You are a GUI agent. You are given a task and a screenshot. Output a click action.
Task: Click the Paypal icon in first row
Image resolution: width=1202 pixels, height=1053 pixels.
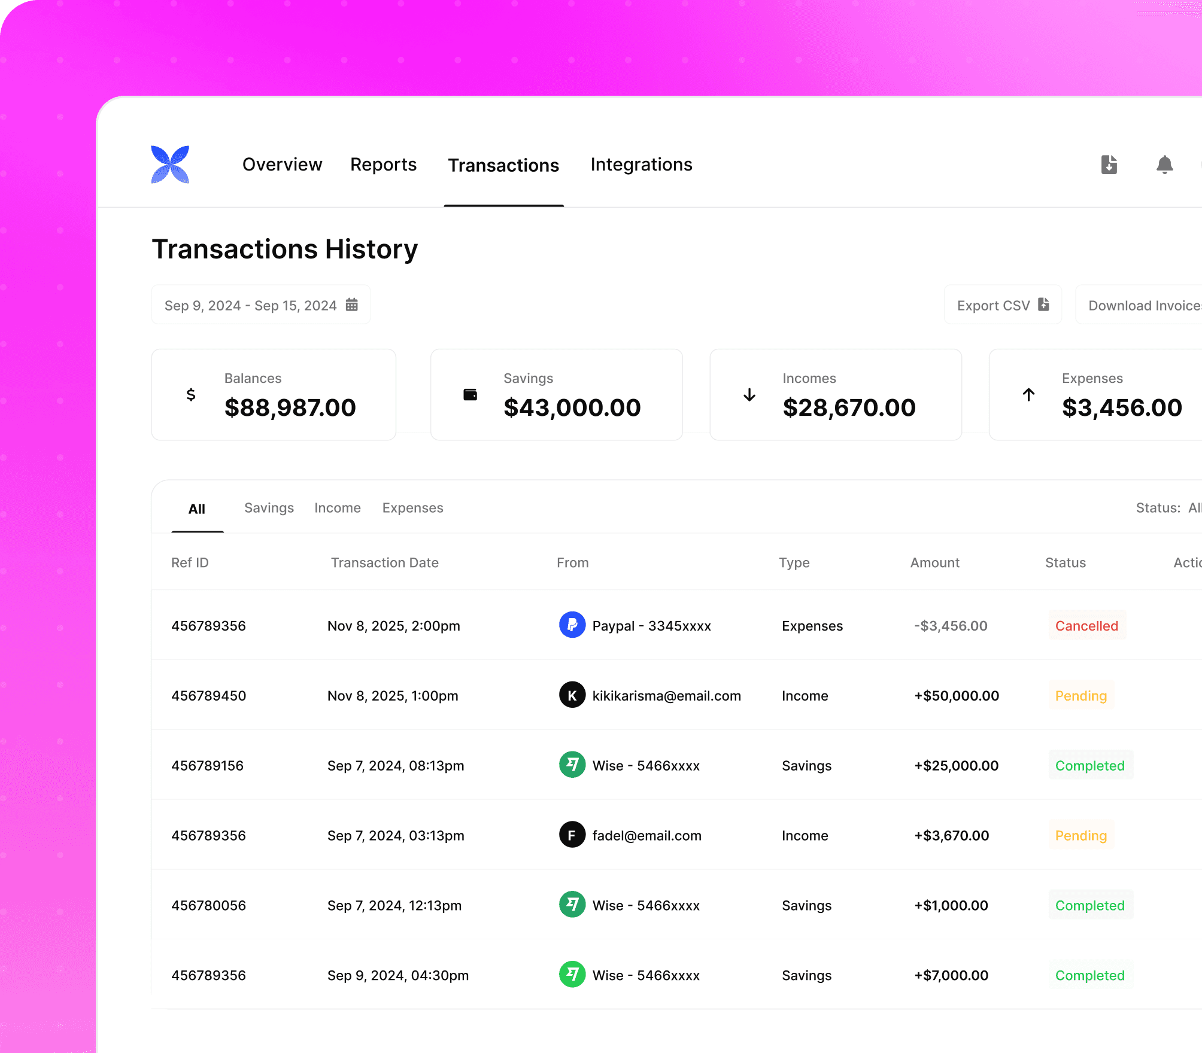point(572,625)
